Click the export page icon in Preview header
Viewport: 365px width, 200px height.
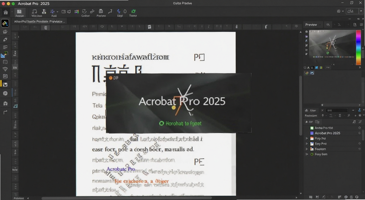(355, 25)
